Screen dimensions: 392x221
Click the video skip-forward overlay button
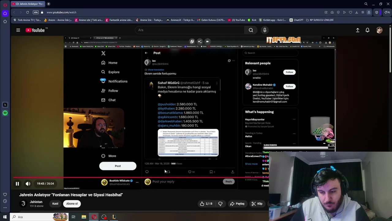pyautogui.click(x=207, y=41)
